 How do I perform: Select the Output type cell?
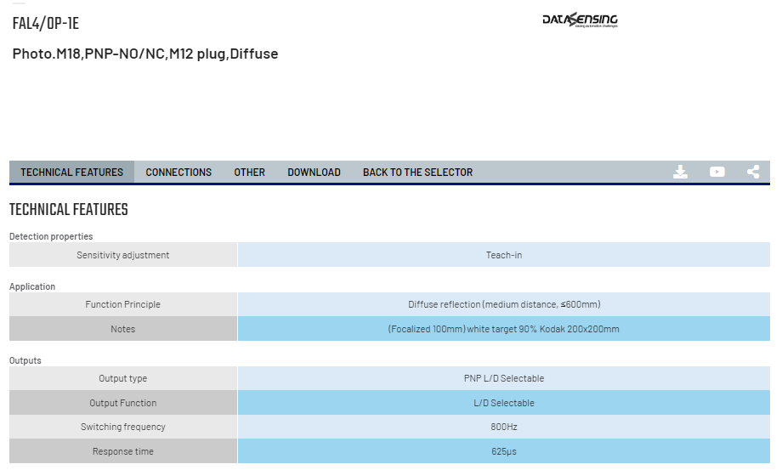coord(123,378)
